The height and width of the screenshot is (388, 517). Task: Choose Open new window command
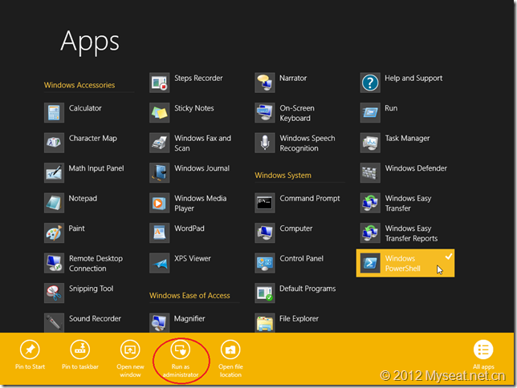coord(130,359)
